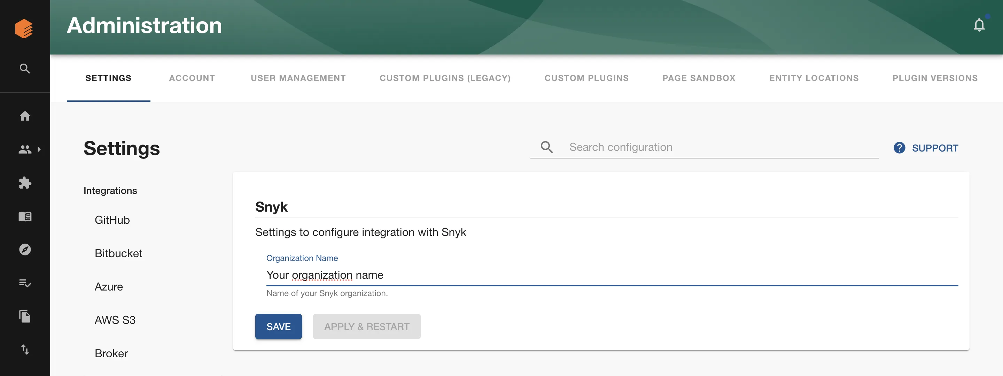Select the Organization Name text field
This screenshot has height=376, width=1003.
pyautogui.click(x=467, y=275)
